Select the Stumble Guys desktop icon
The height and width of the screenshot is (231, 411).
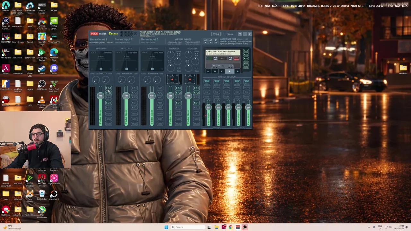coord(42,38)
